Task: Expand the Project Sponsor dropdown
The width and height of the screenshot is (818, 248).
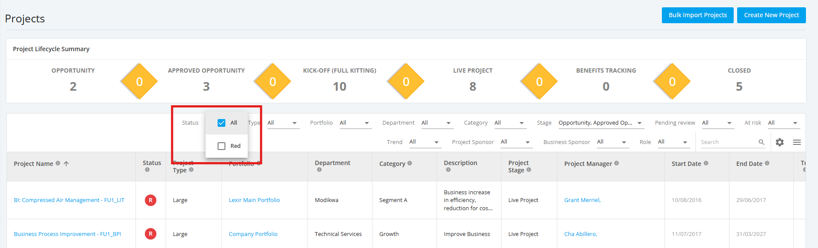Action: [x=516, y=142]
